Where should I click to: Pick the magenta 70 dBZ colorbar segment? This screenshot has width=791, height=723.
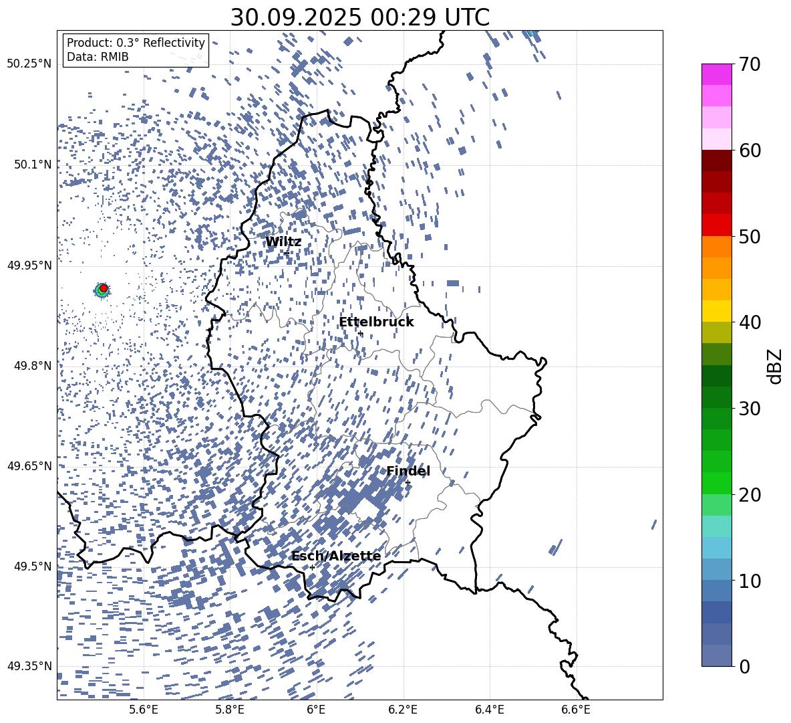pos(716,74)
